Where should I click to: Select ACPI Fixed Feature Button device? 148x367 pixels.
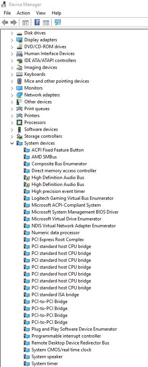coord(57,150)
